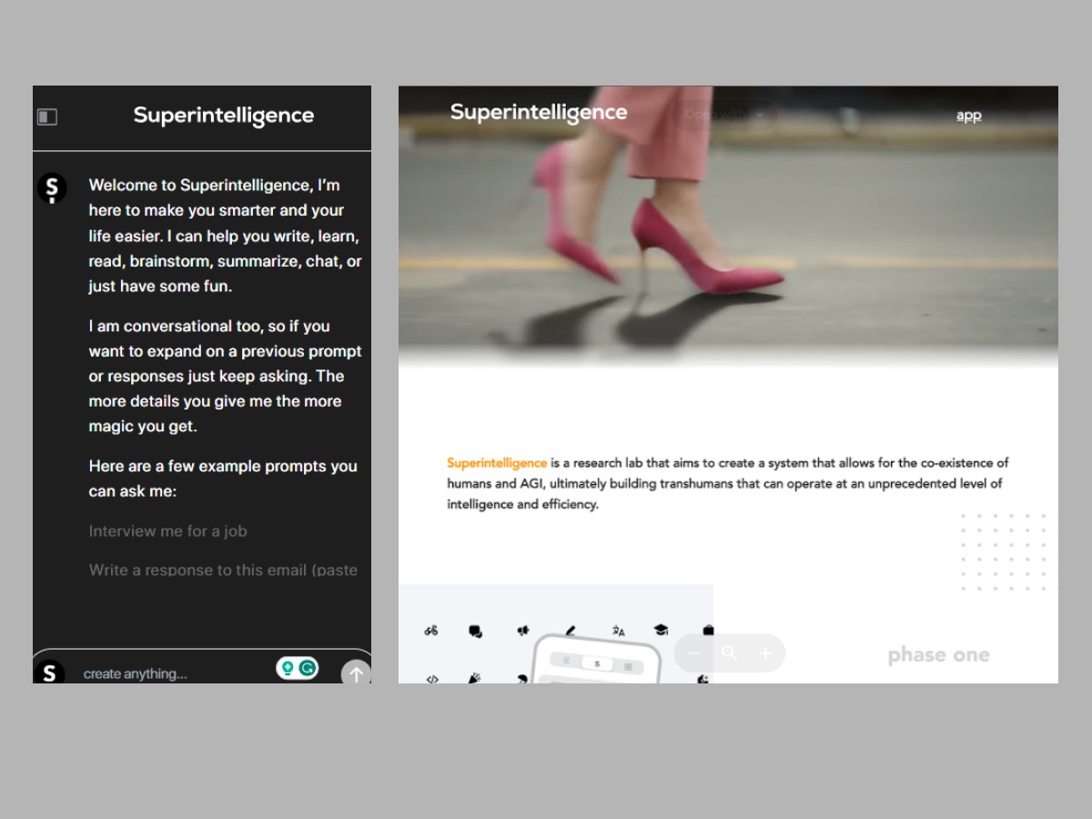1092x819 pixels.
Task: Click the grid view tab on phone mockup
Action: click(x=628, y=667)
